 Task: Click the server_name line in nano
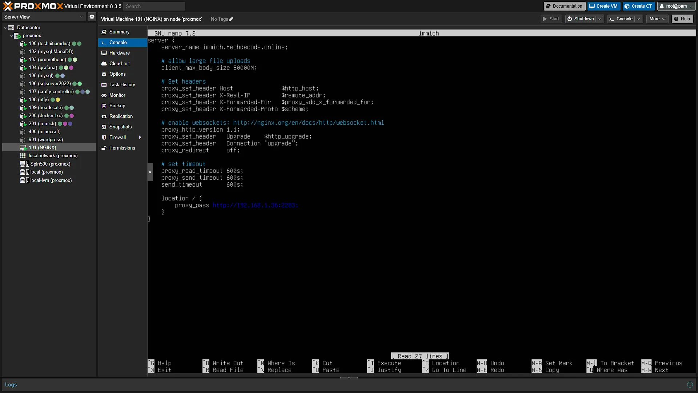[224, 47]
